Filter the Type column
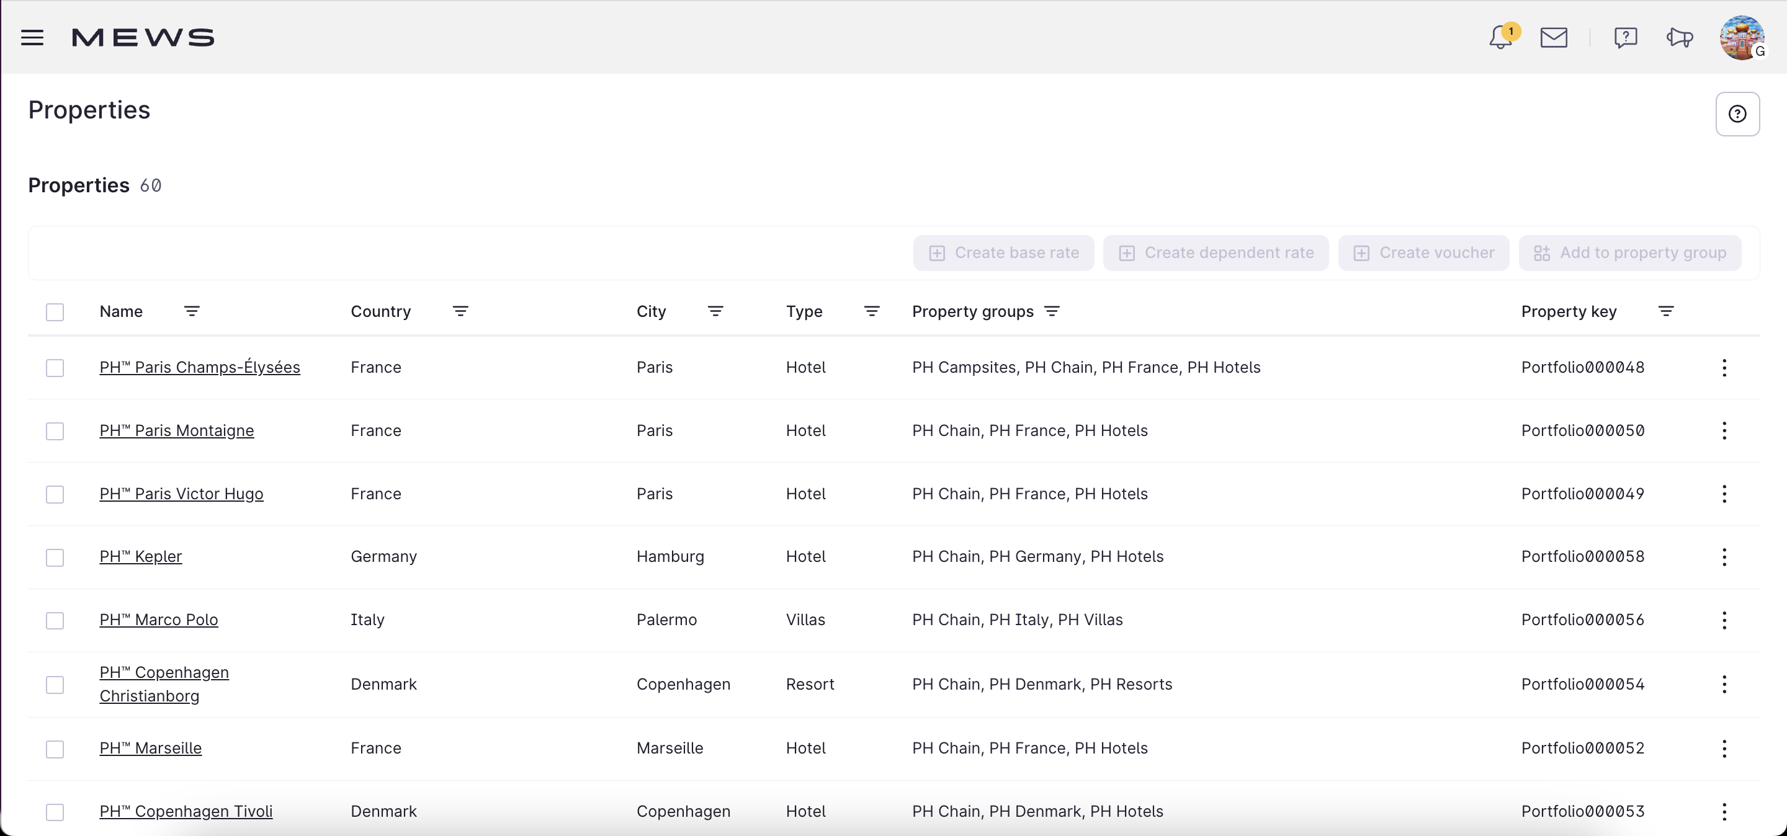The height and width of the screenshot is (836, 1787). 872,311
